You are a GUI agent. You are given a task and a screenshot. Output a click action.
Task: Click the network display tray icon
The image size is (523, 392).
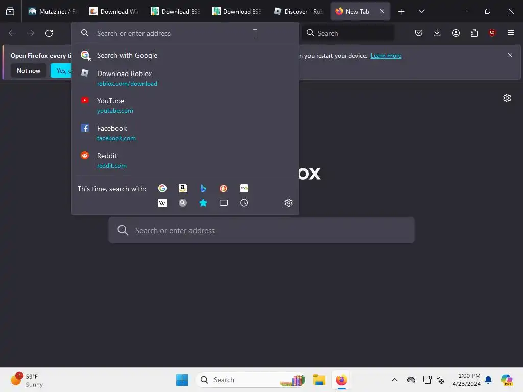click(x=427, y=380)
